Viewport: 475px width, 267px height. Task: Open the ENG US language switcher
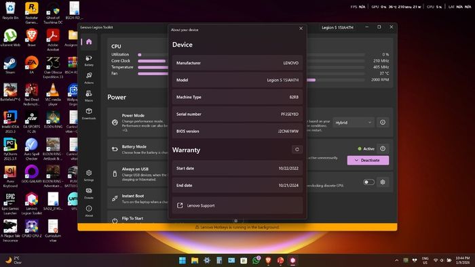click(425, 260)
